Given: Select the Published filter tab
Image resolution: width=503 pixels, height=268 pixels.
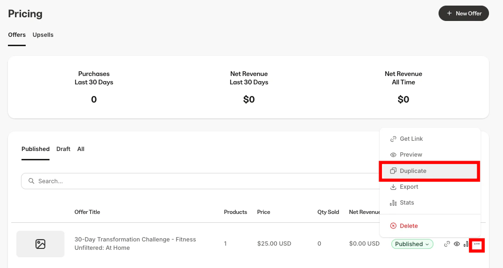Looking at the screenshot, I should [35, 149].
